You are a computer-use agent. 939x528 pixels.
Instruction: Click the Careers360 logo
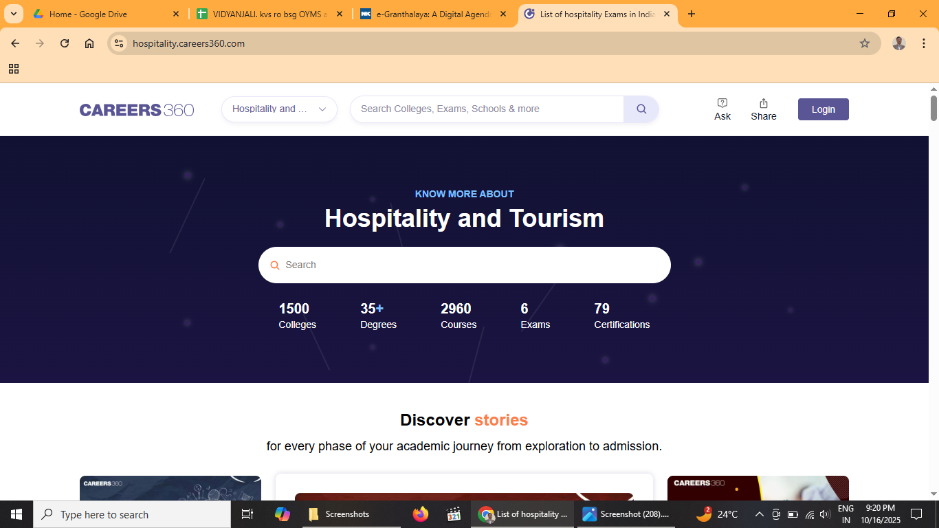coord(137,110)
